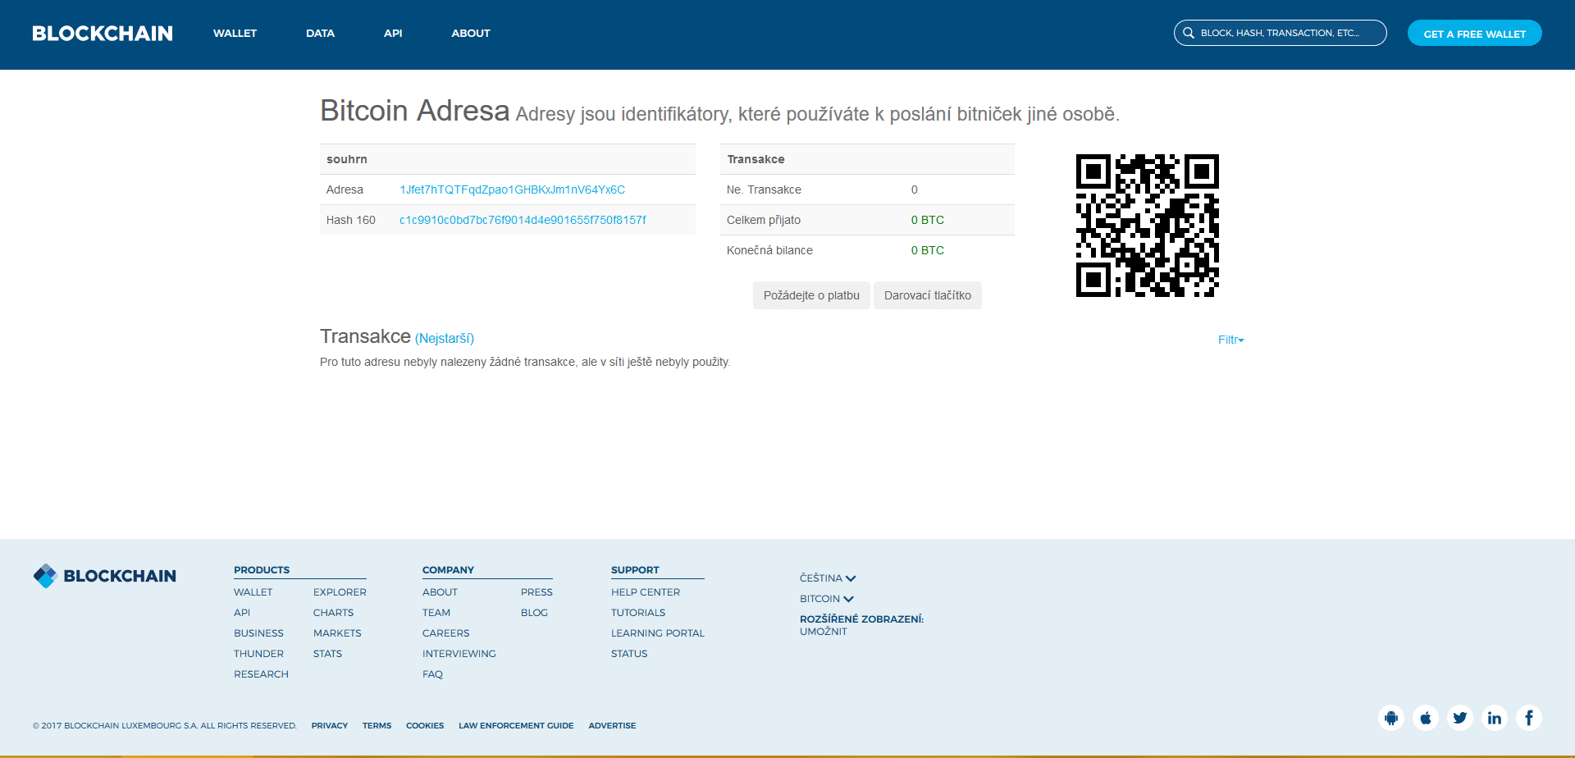Viewport: 1575px width, 758px height.
Task: Expand the Čeština language dropdown
Action: pyautogui.click(x=828, y=578)
